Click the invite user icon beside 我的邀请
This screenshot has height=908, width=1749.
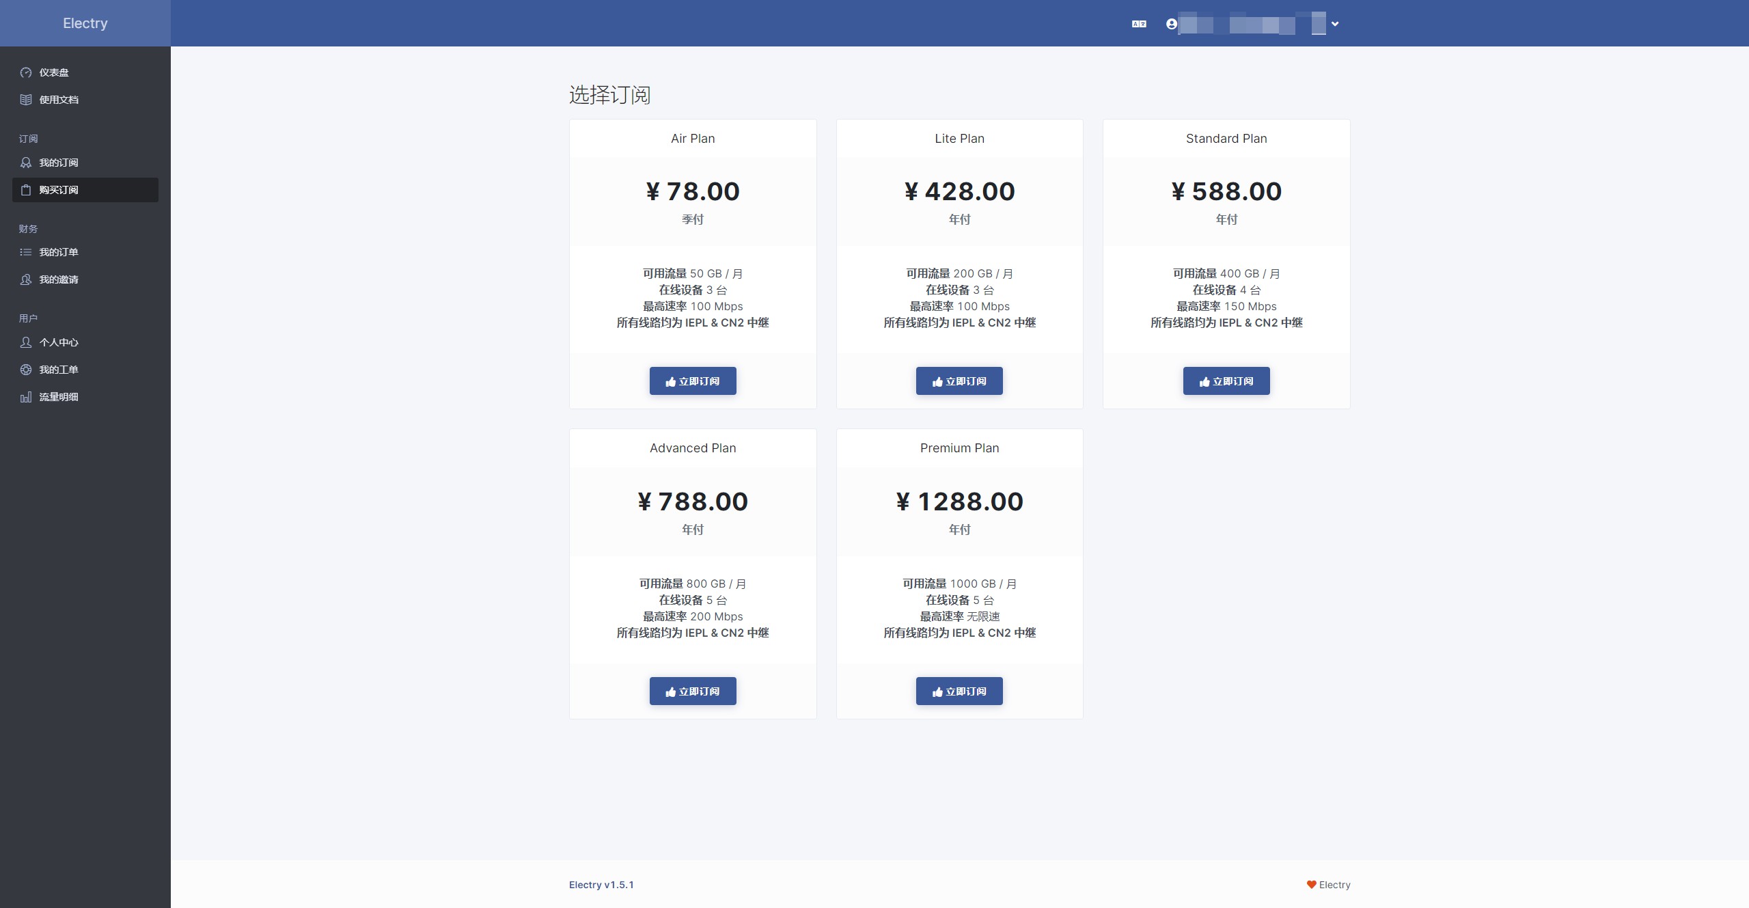26,279
